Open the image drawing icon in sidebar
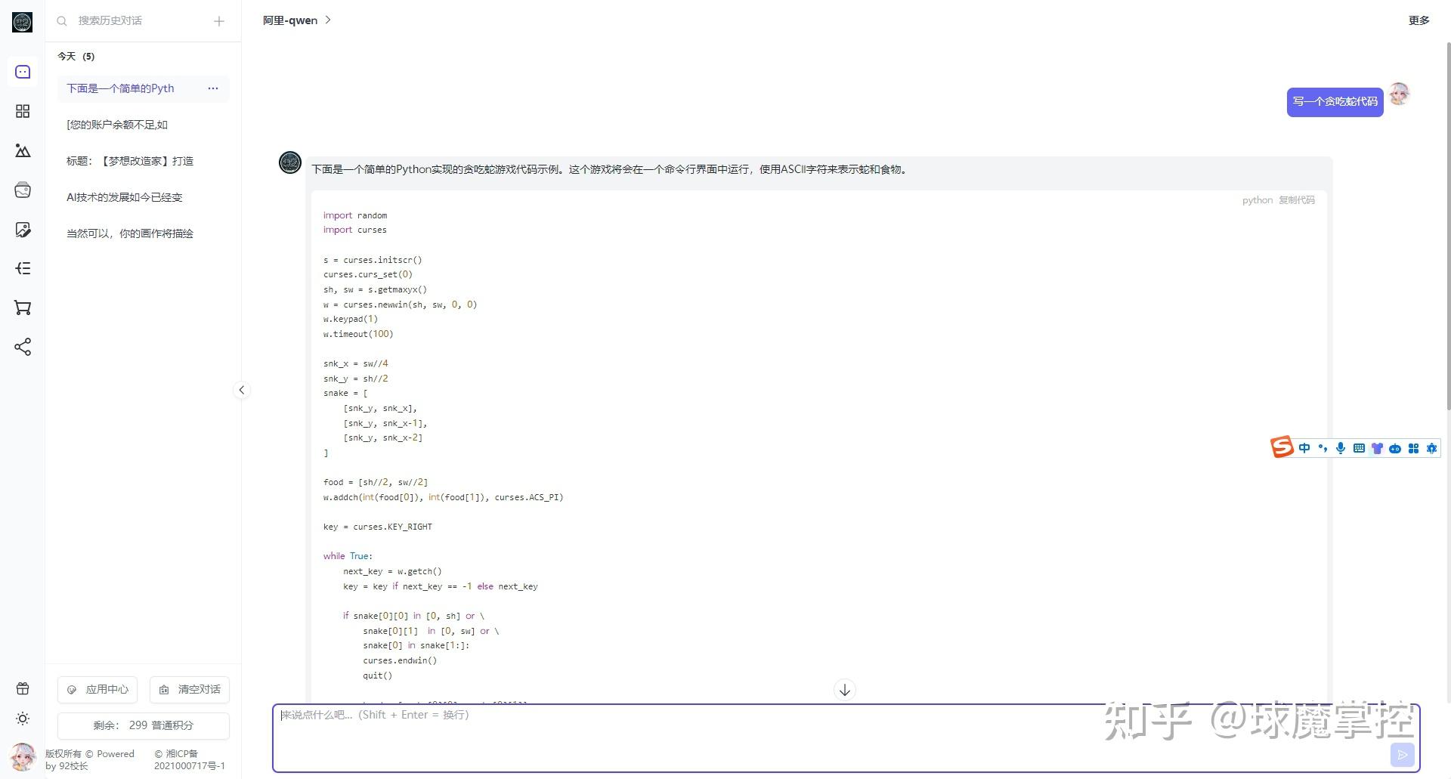The height and width of the screenshot is (779, 1451). coord(23,150)
